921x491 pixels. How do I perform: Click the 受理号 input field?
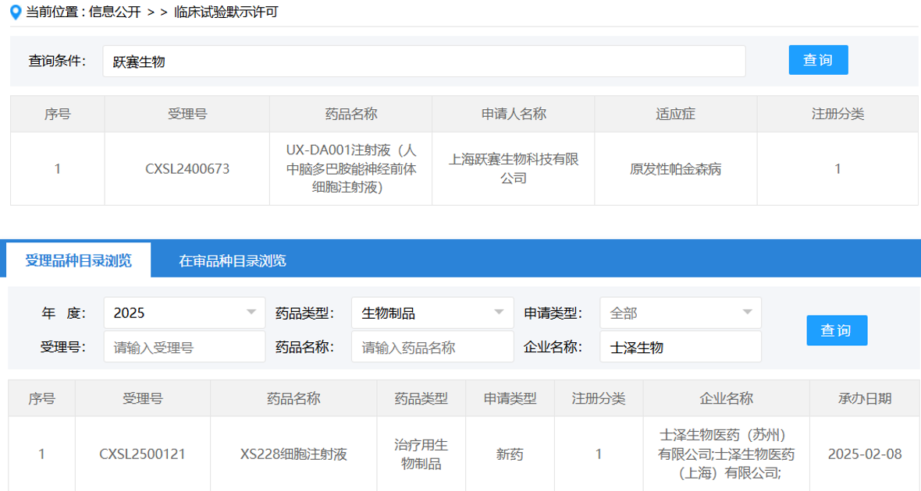pyautogui.click(x=184, y=348)
